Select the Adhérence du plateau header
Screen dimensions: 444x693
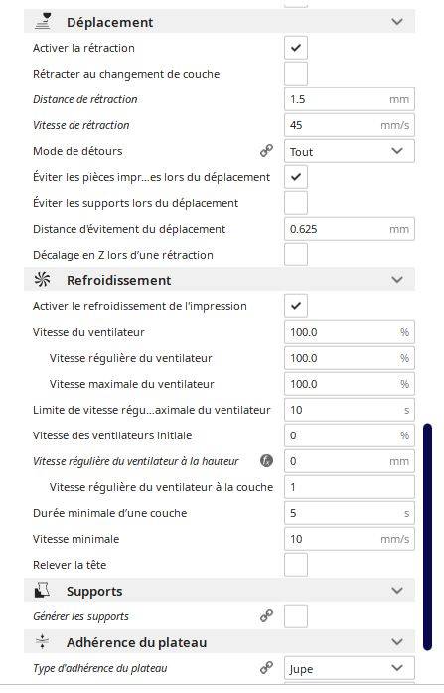pos(220,642)
